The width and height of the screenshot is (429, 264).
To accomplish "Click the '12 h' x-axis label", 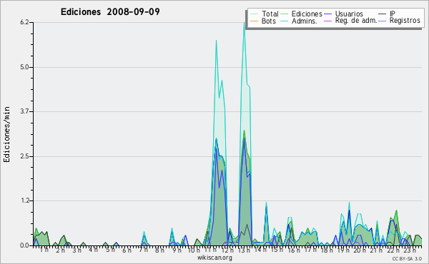I will [x=227, y=250].
